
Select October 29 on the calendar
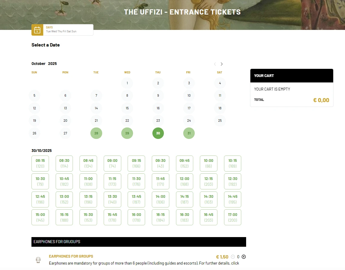[127, 133]
